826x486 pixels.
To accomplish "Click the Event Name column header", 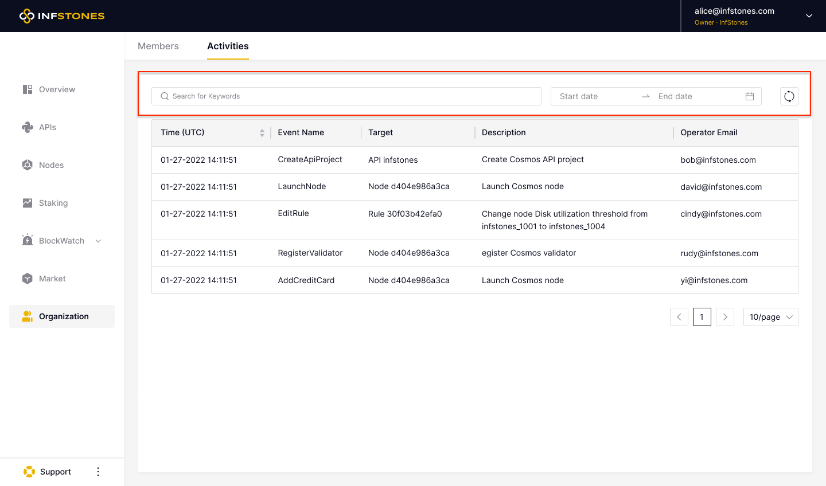I will click(x=301, y=132).
